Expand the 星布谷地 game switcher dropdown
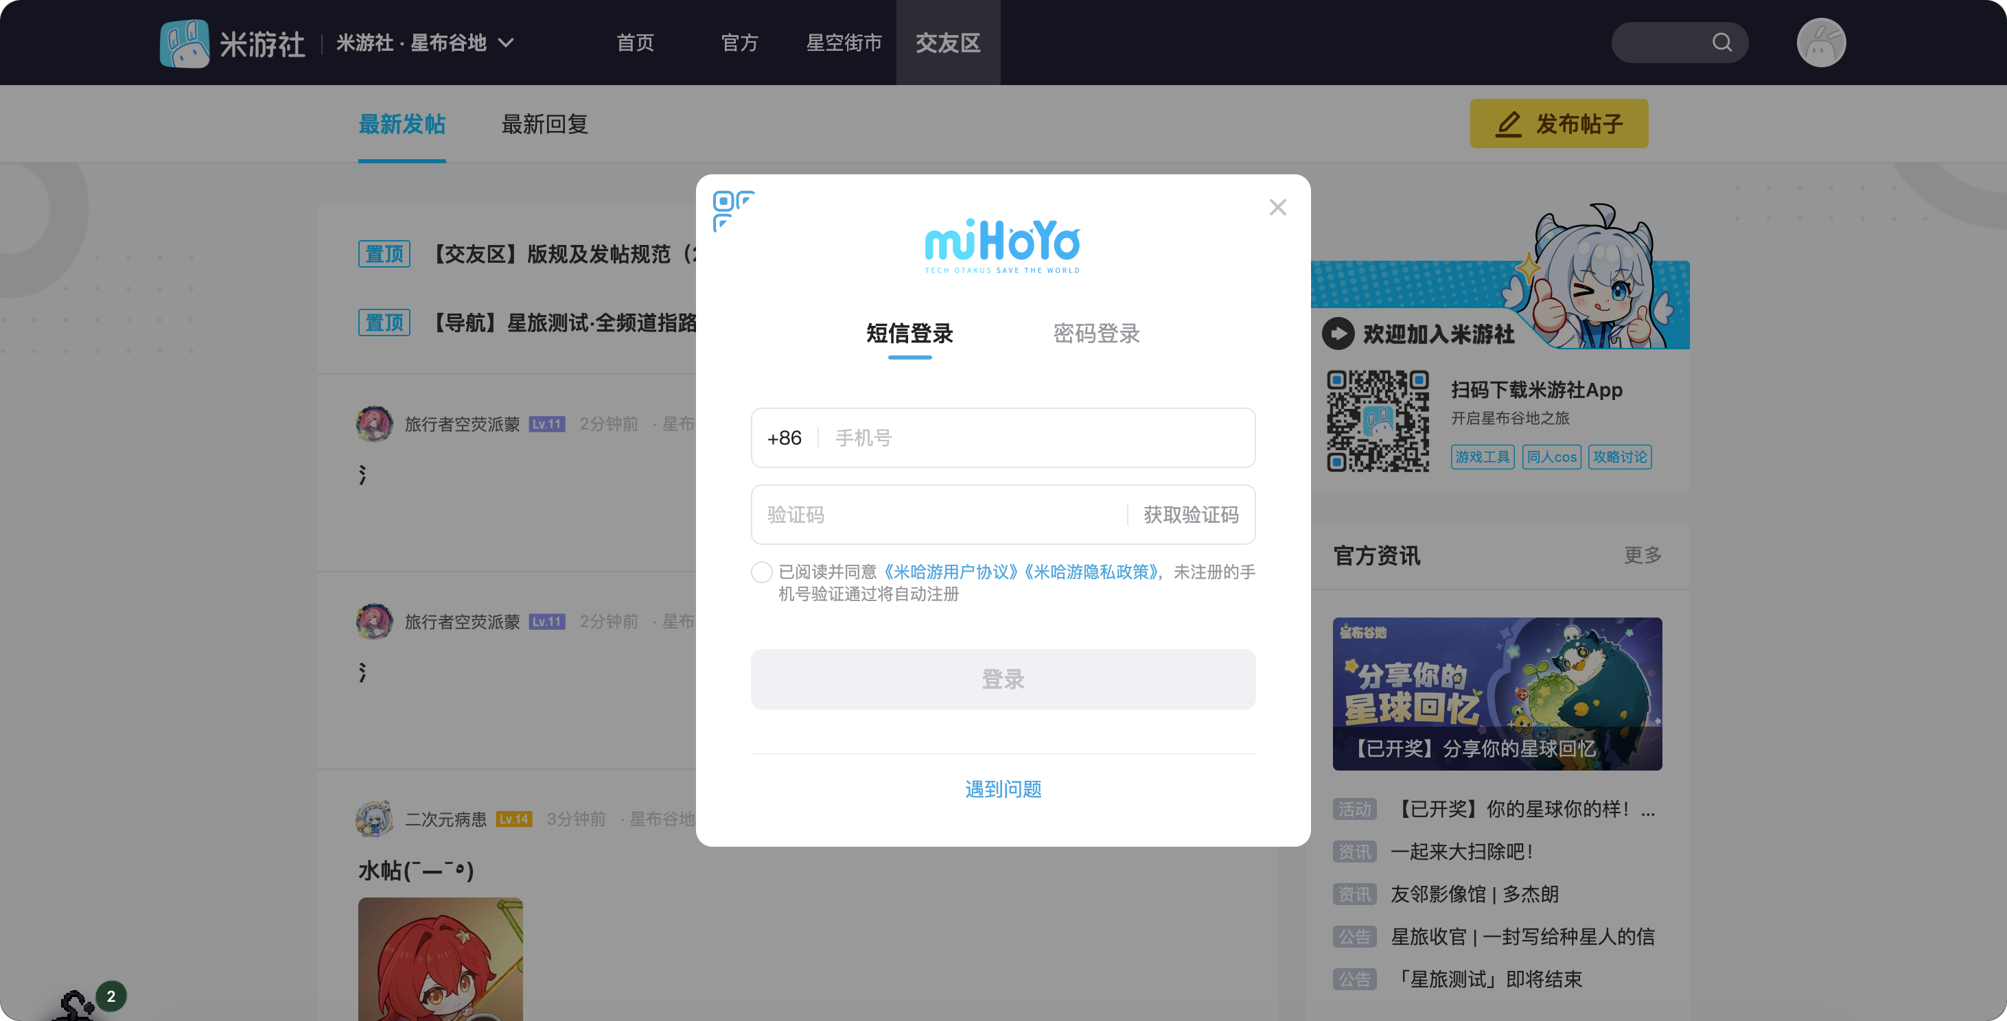The image size is (2007, 1021). point(426,42)
